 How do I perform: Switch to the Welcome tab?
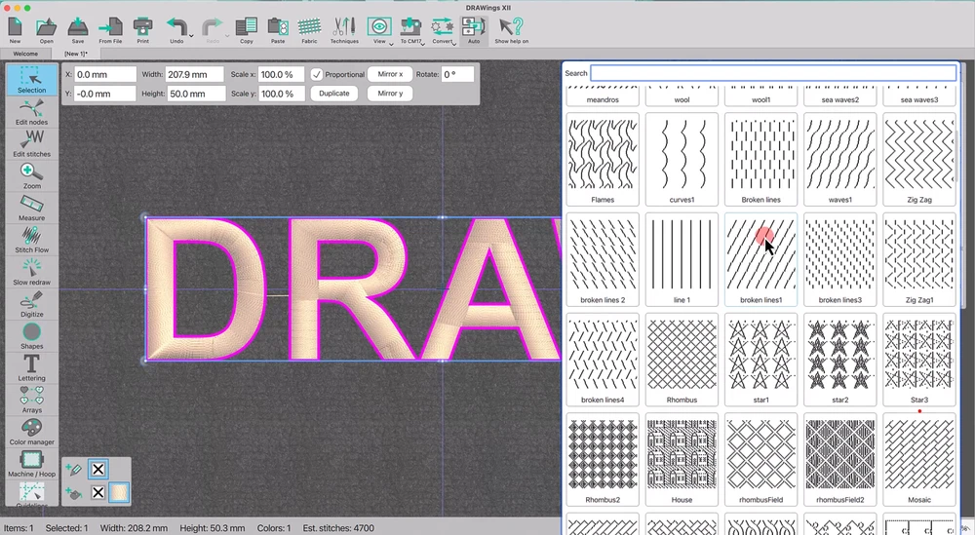point(25,54)
